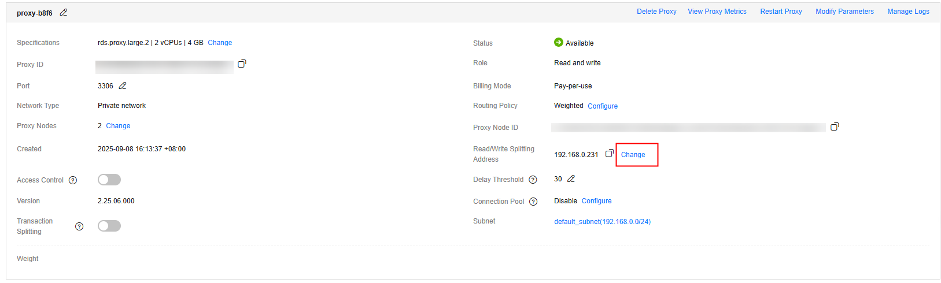Turn on Transaction Splitting toggle
Viewport: 941px width, 283px height.
tap(109, 226)
